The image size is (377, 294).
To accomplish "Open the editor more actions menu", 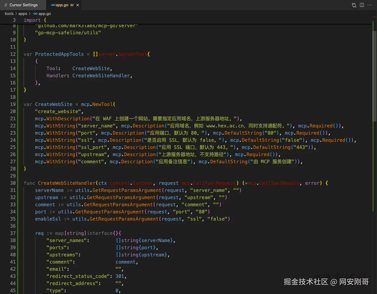I will pos(370,5).
